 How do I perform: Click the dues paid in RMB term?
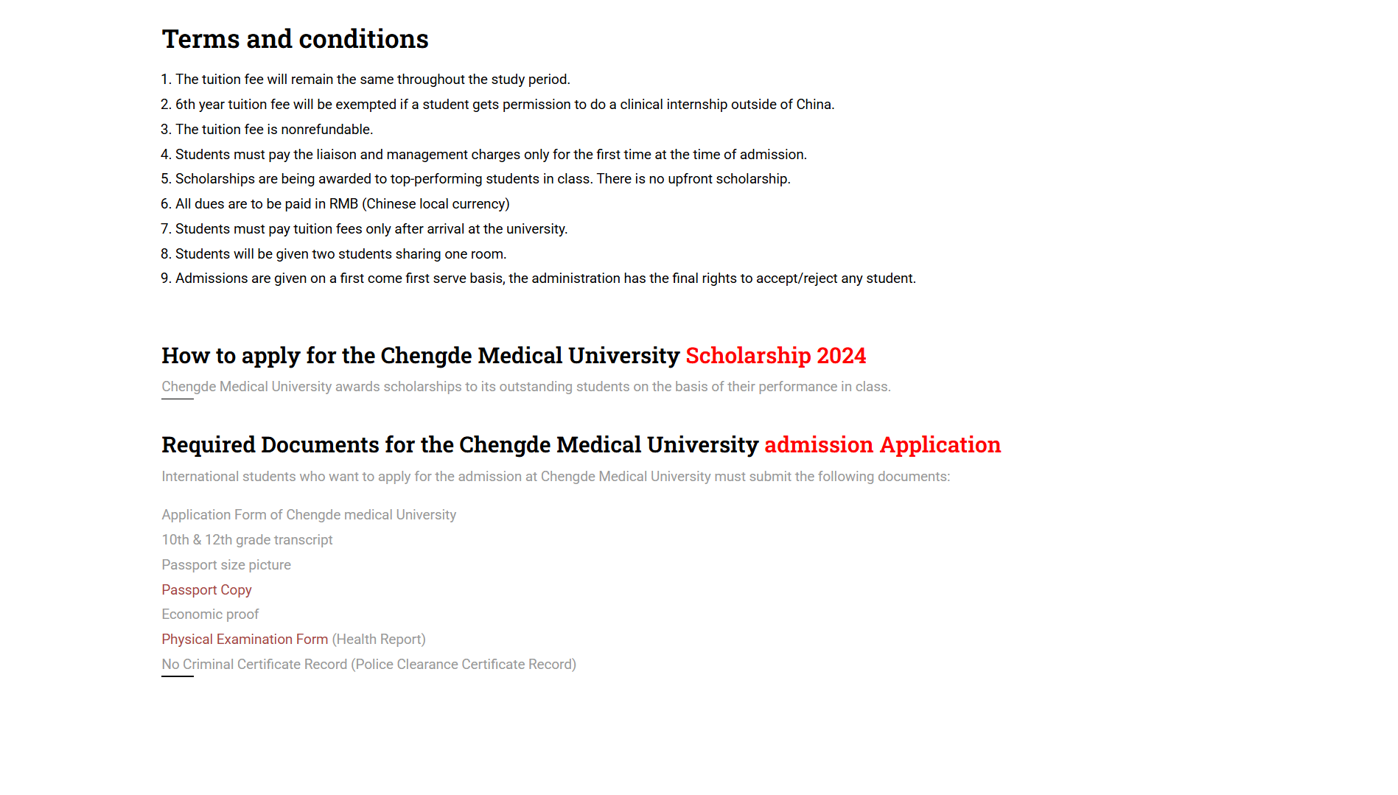[342, 204]
